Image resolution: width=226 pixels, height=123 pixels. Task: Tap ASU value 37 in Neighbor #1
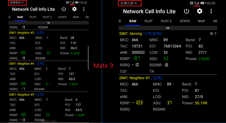click(169, 103)
